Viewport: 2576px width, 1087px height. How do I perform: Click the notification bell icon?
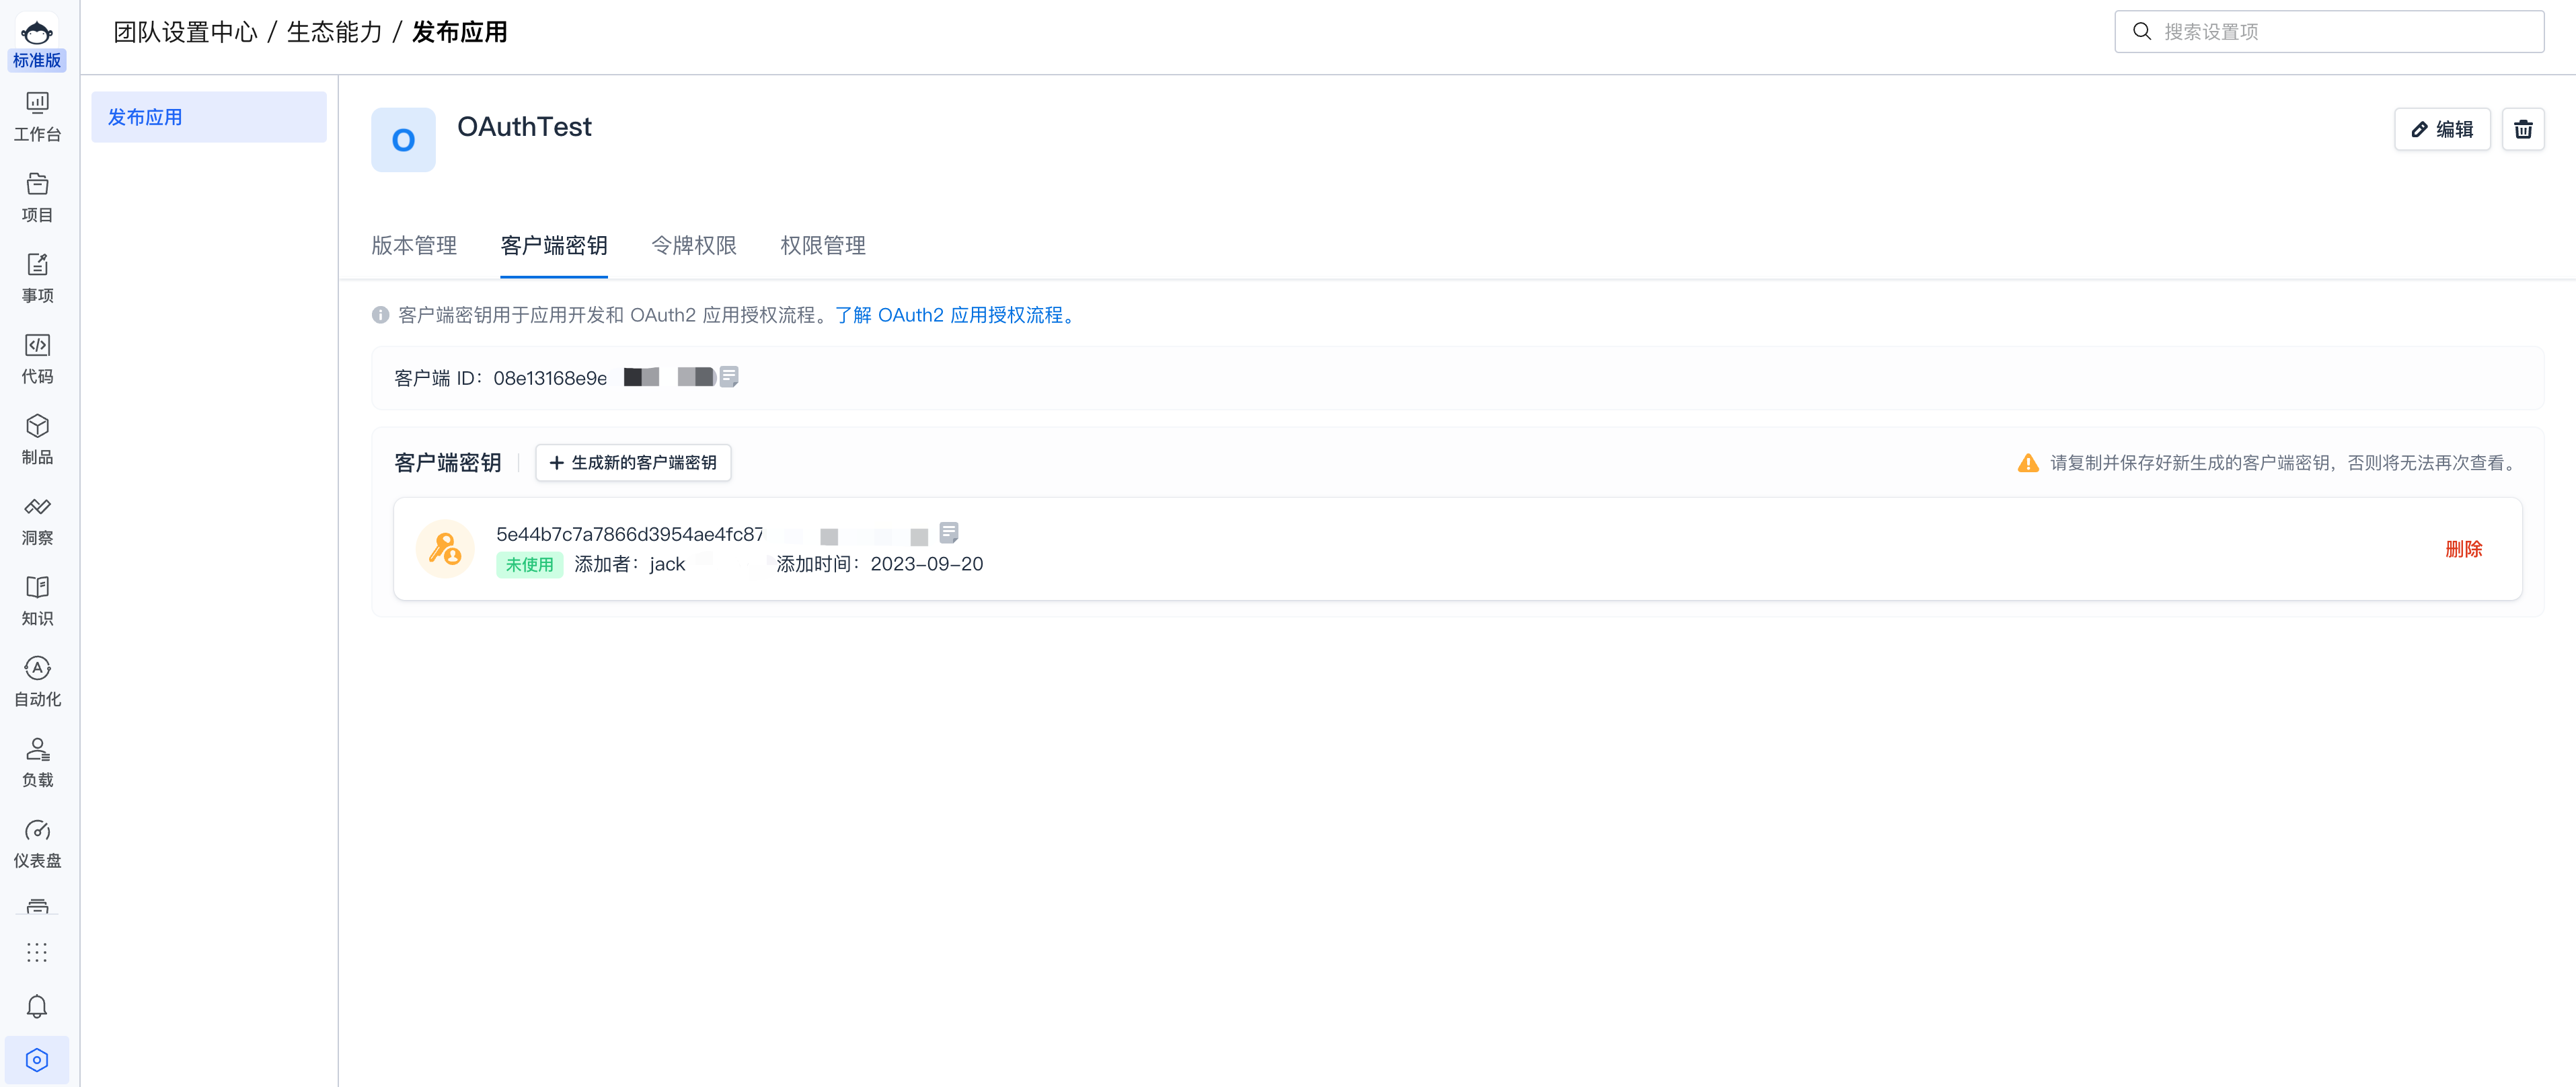tap(37, 1005)
